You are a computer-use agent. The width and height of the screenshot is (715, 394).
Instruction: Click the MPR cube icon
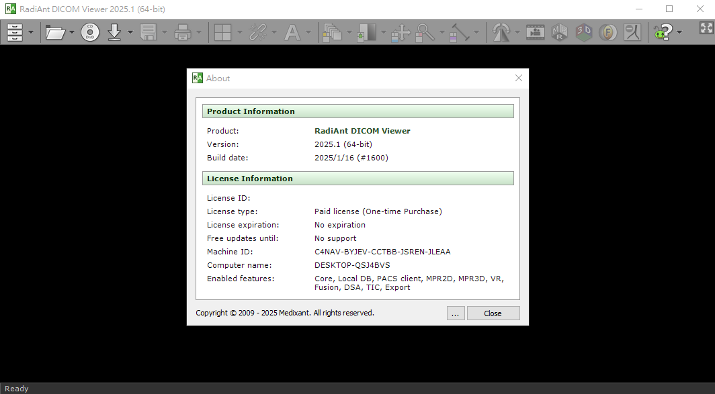(559, 32)
